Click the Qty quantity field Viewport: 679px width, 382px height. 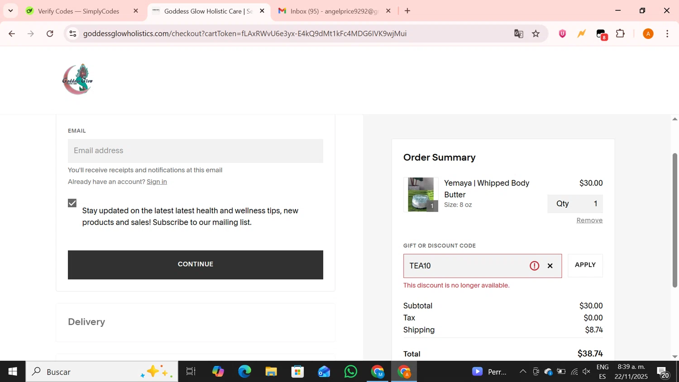tap(575, 204)
